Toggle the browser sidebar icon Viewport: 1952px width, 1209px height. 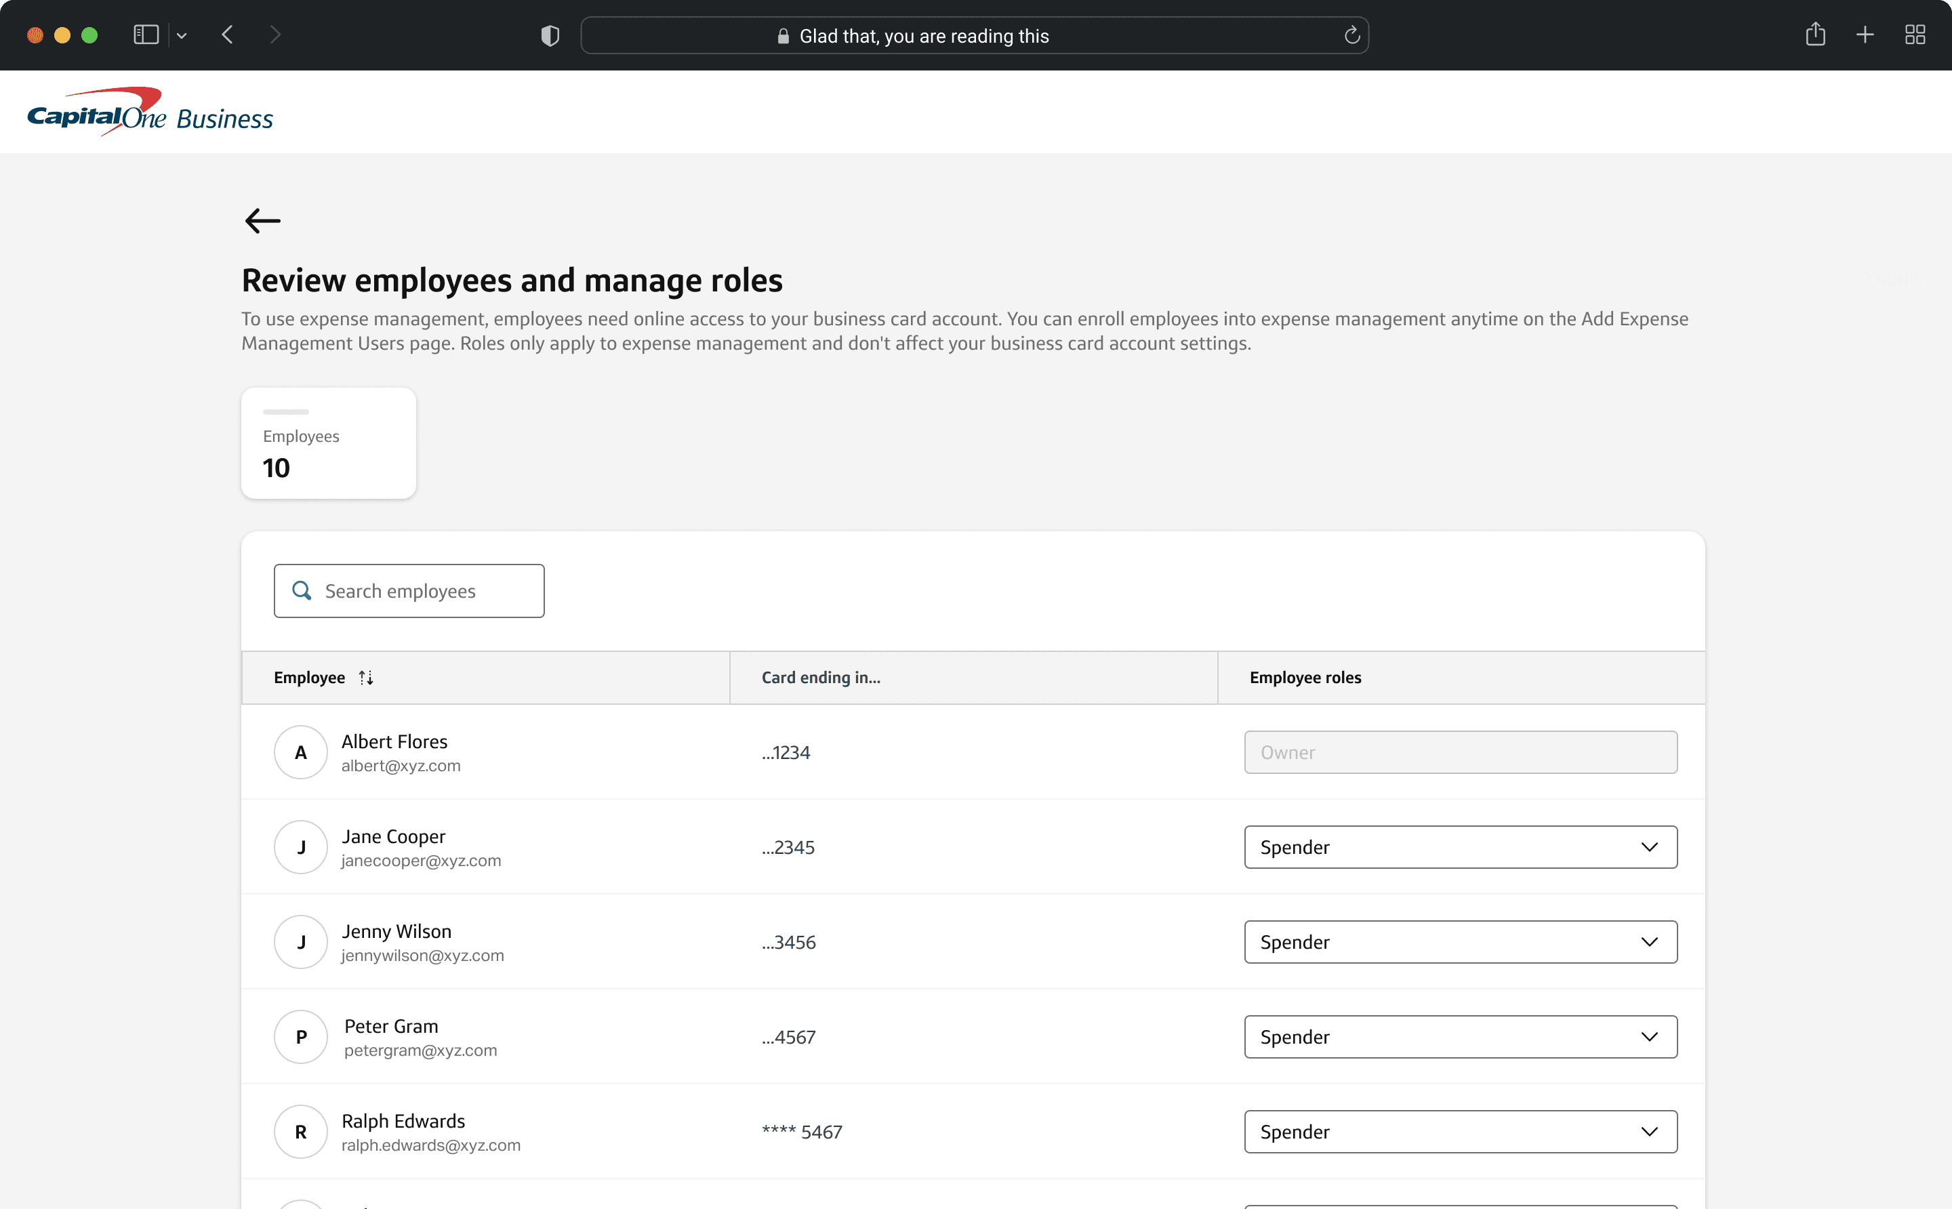[x=146, y=35]
